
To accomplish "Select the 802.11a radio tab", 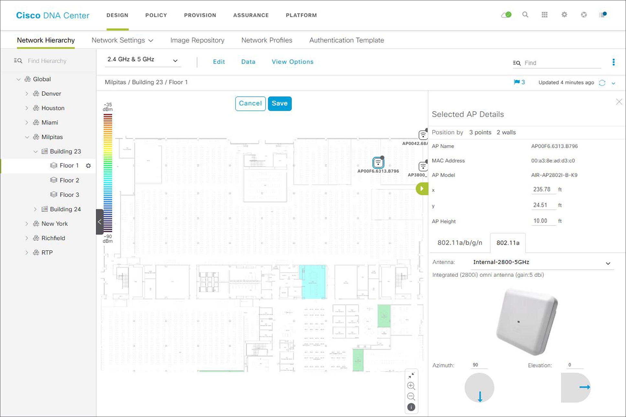I will coord(508,243).
